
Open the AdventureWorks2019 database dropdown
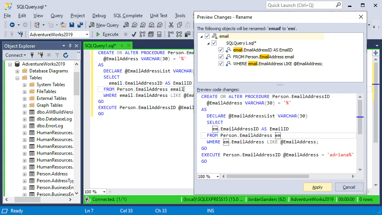(x=87, y=34)
